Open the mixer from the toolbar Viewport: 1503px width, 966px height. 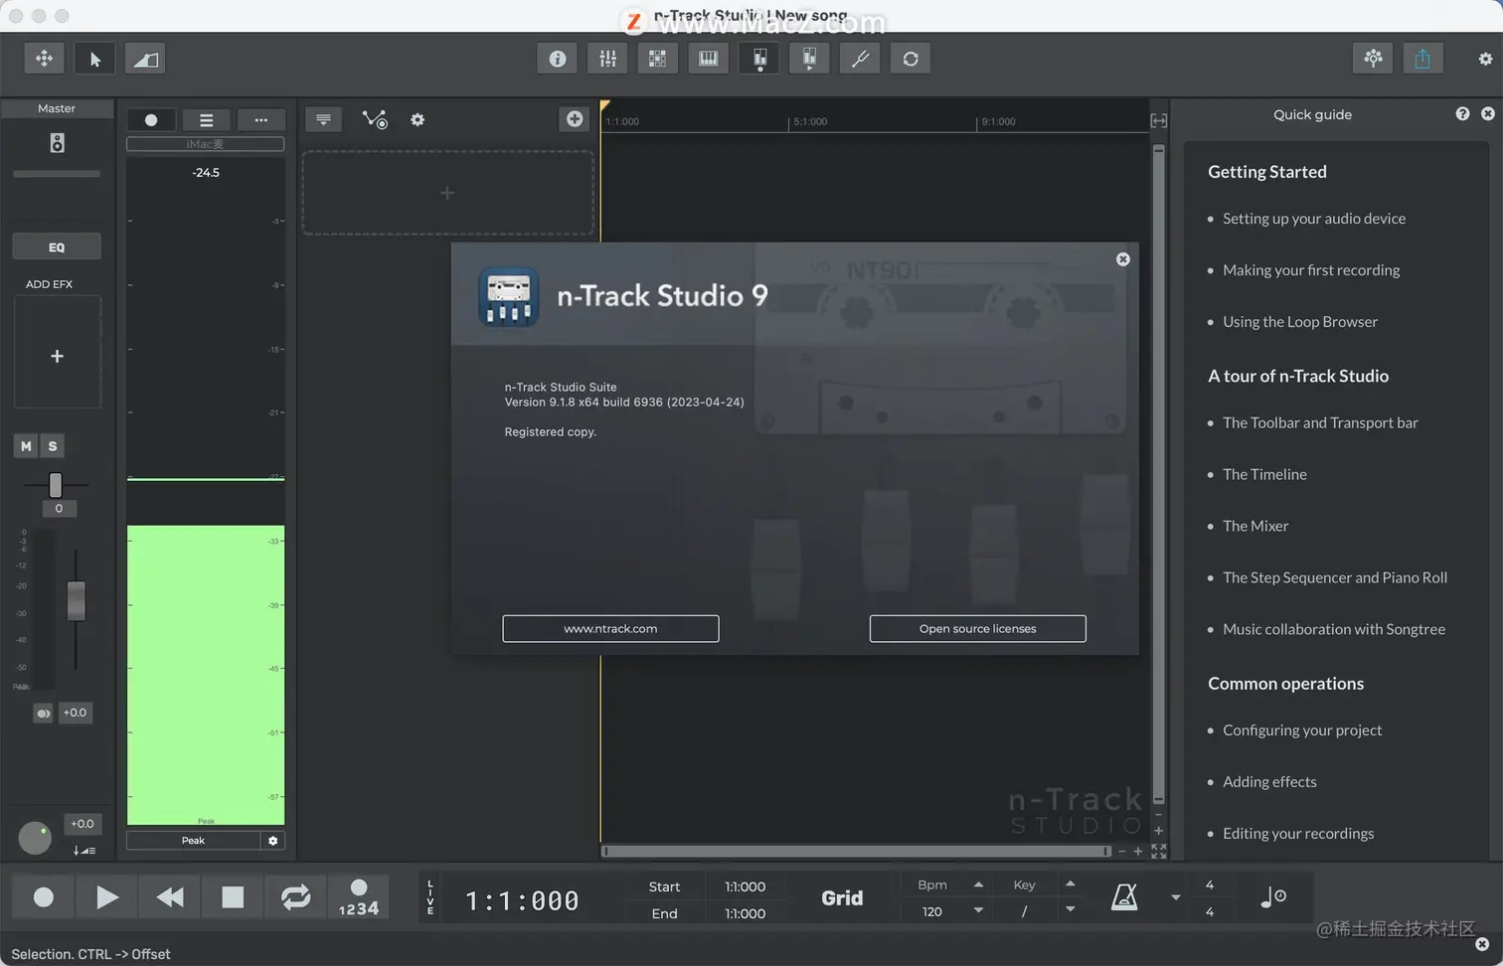pos(607,59)
